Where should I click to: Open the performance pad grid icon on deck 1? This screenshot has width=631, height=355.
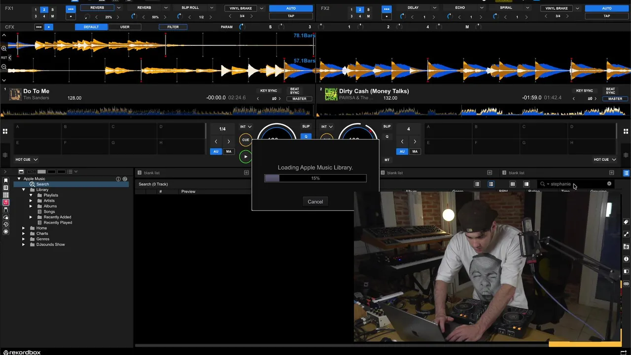pos(5,131)
